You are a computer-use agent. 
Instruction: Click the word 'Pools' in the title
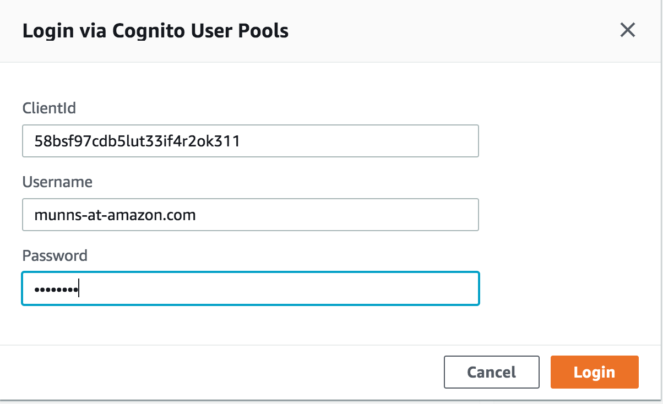(x=265, y=31)
